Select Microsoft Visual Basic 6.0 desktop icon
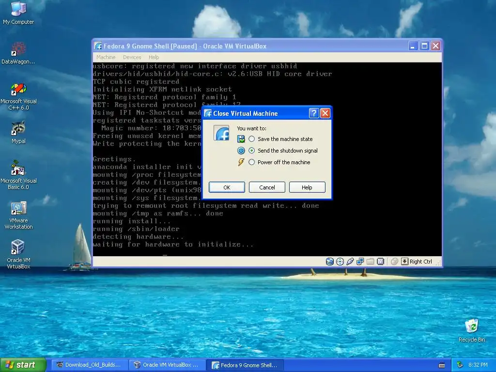The width and height of the screenshot is (496, 372). click(18, 175)
